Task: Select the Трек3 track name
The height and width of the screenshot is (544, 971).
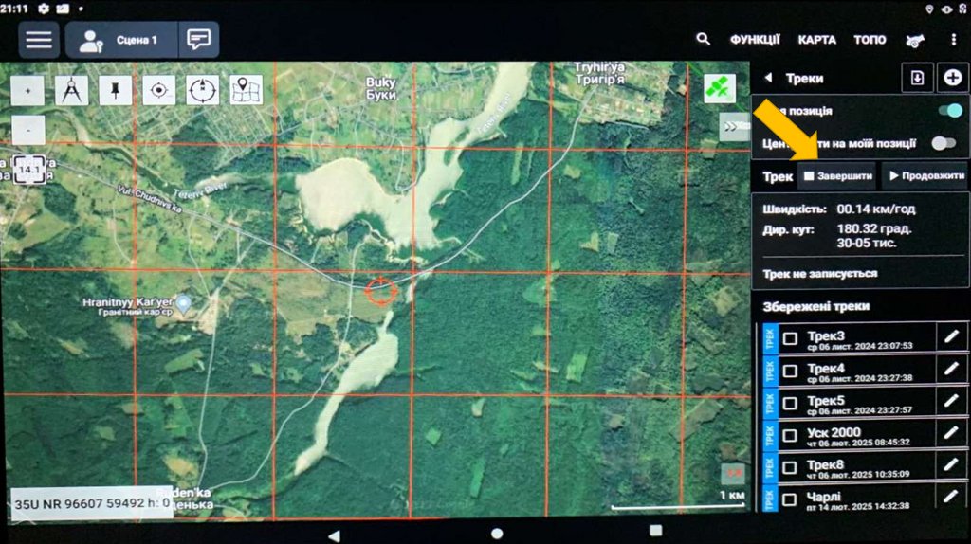Action: [826, 335]
